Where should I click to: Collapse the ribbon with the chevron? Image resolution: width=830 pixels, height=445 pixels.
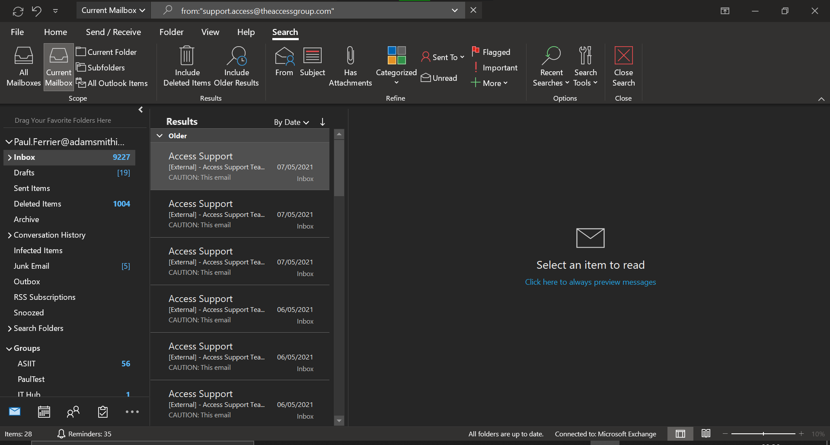point(821,99)
